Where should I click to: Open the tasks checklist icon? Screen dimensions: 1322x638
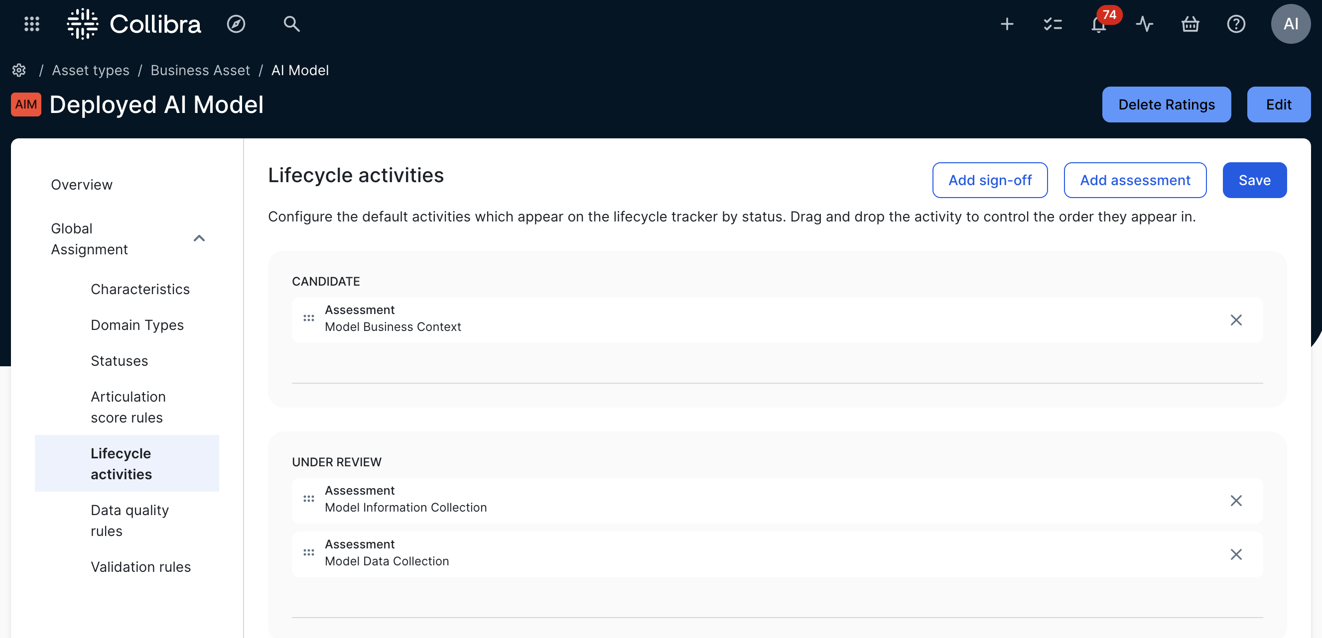1052,23
